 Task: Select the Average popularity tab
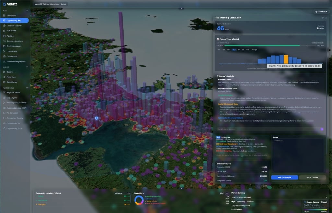[x=255, y=50]
